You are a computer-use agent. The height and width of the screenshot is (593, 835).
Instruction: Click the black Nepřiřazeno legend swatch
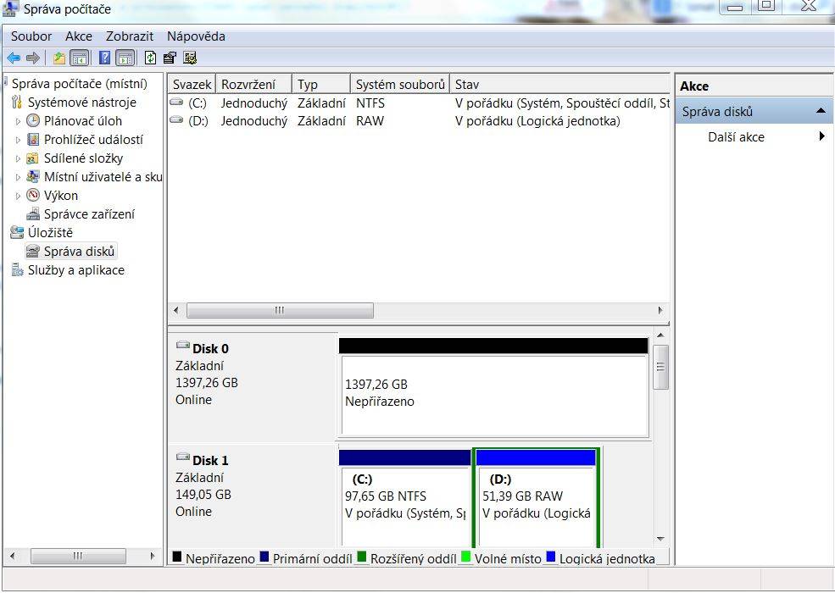point(177,557)
